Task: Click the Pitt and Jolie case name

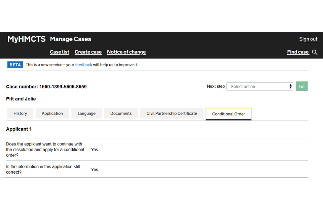Action: [x=21, y=99]
